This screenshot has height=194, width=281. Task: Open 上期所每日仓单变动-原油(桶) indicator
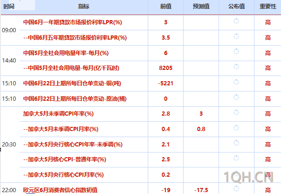pyautogui.click(x=75, y=99)
